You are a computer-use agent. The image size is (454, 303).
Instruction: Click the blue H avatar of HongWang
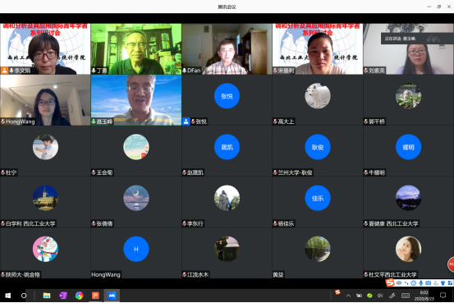pos(136,249)
